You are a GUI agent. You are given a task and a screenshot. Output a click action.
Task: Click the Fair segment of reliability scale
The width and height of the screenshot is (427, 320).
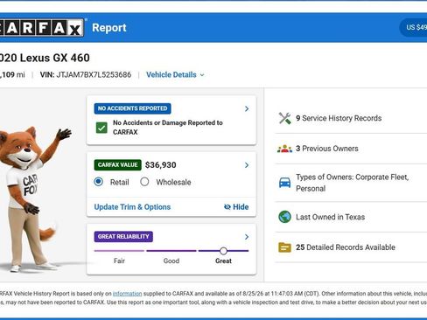(x=119, y=251)
